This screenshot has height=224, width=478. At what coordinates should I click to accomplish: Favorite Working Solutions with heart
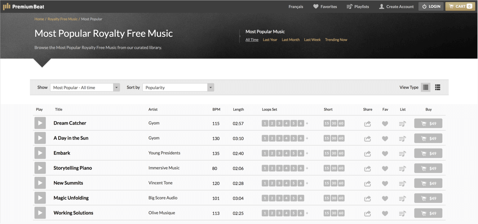click(385, 213)
